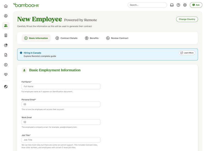
Task: Click into the Job Title field
Action: click(61, 140)
